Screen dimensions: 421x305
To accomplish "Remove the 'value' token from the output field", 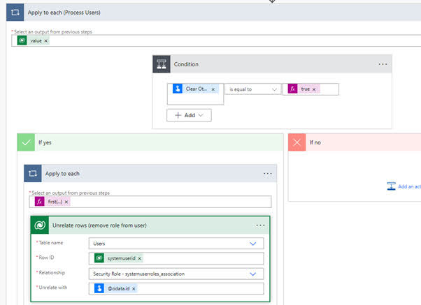I will (x=46, y=41).
